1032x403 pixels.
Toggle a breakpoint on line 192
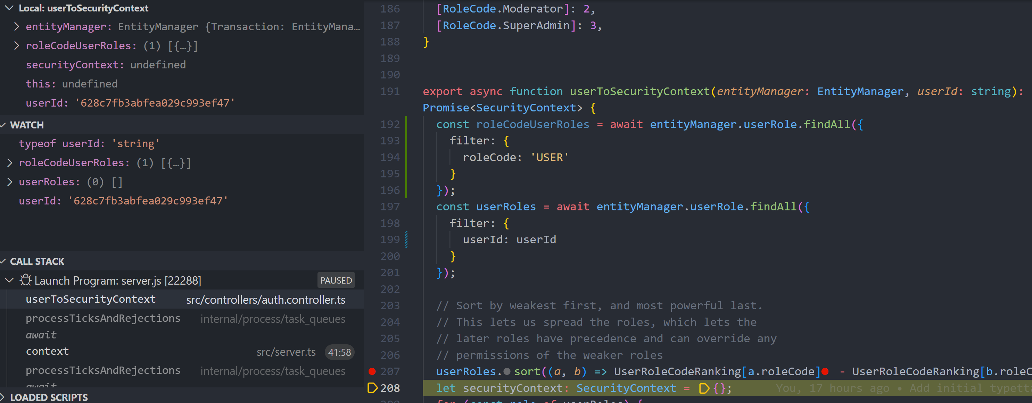point(373,124)
